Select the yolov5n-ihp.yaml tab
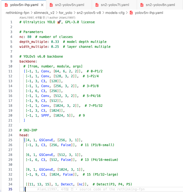 pos(24,5)
